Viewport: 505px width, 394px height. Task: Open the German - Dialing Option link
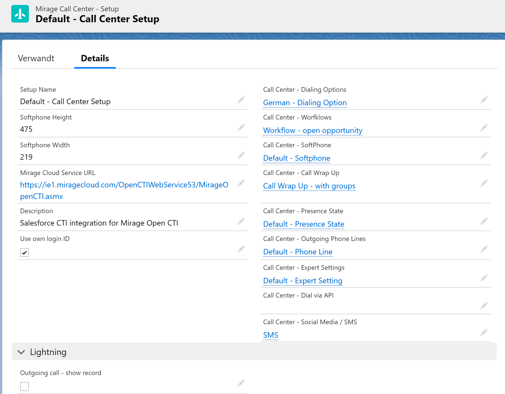pyautogui.click(x=305, y=103)
